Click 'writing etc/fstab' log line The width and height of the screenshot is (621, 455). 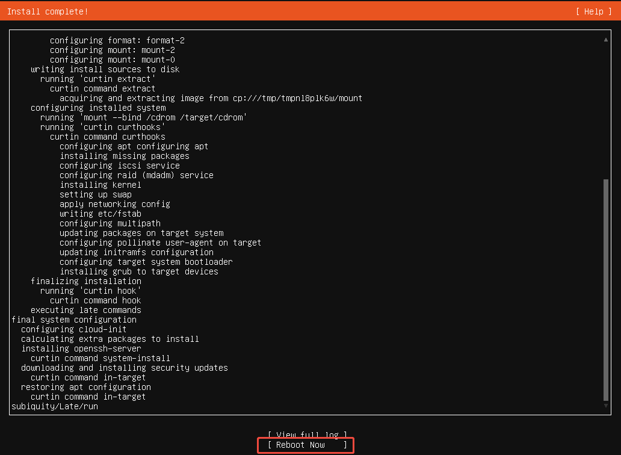pyautogui.click(x=100, y=214)
